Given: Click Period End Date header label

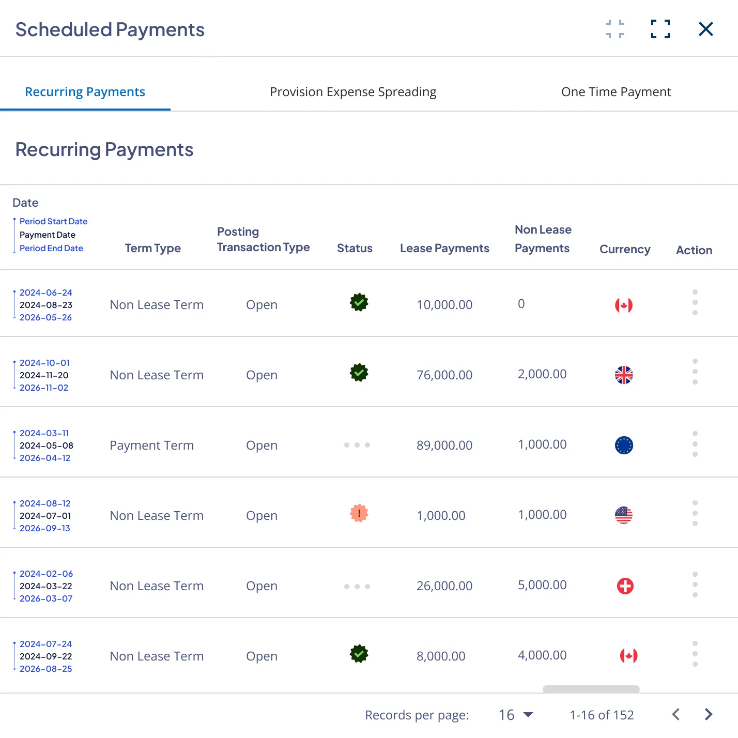Looking at the screenshot, I should click(51, 248).
